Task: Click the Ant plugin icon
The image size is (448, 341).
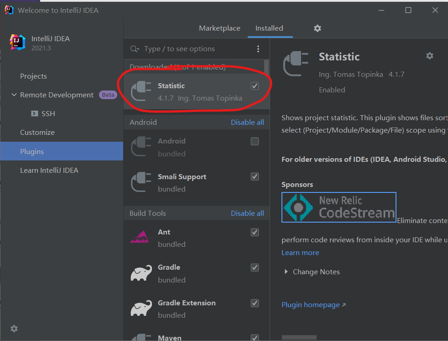Action: point(141,237)
